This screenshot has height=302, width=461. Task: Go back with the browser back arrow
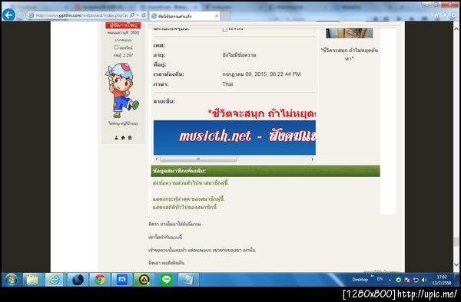pyautogui.click(x=8, y=15)
